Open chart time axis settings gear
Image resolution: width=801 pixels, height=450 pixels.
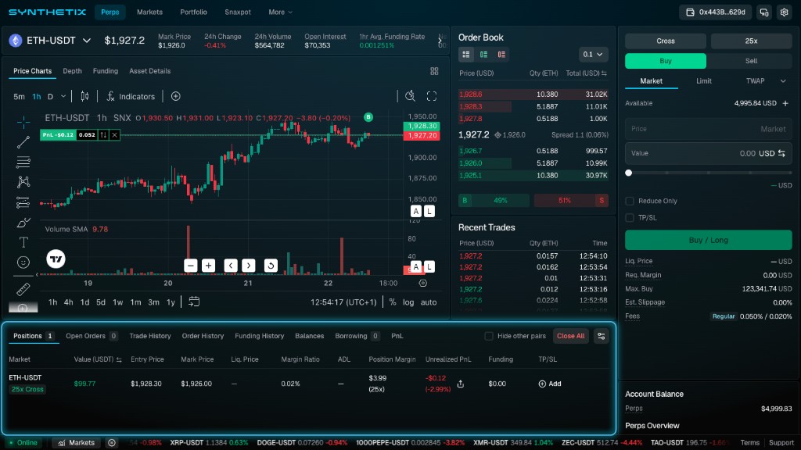423,283
